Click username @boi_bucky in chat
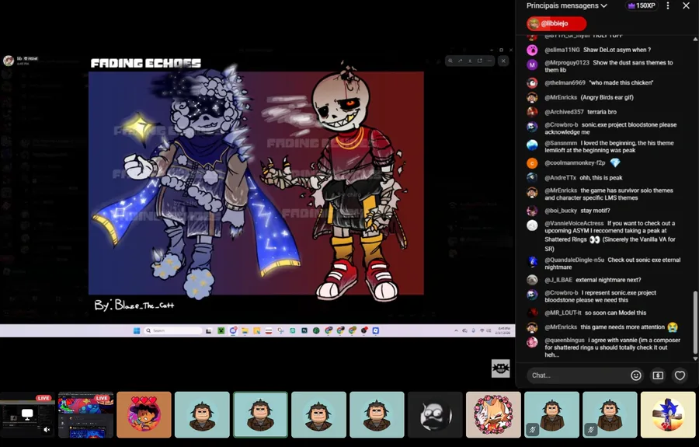This screenshot has height=447, width=699. pos(561,211)
